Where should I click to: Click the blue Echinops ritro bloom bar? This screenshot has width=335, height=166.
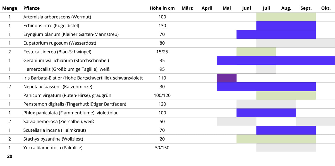(286, 26)
